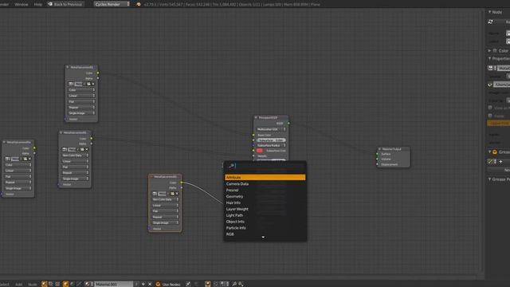The width and height of the screenshot is (510, 287).
Task: Click the Blender logo icon in info bar
Action: pos(138,4)
